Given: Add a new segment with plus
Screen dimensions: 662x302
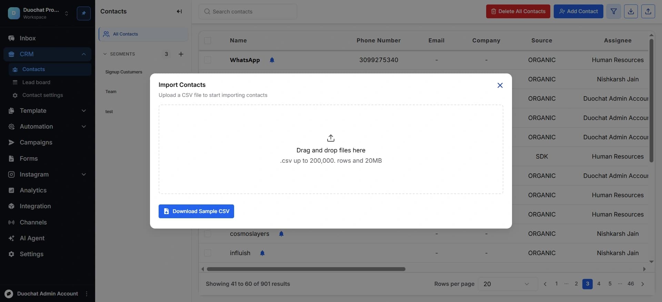Looking at the screenshot, I should [181, 54].
